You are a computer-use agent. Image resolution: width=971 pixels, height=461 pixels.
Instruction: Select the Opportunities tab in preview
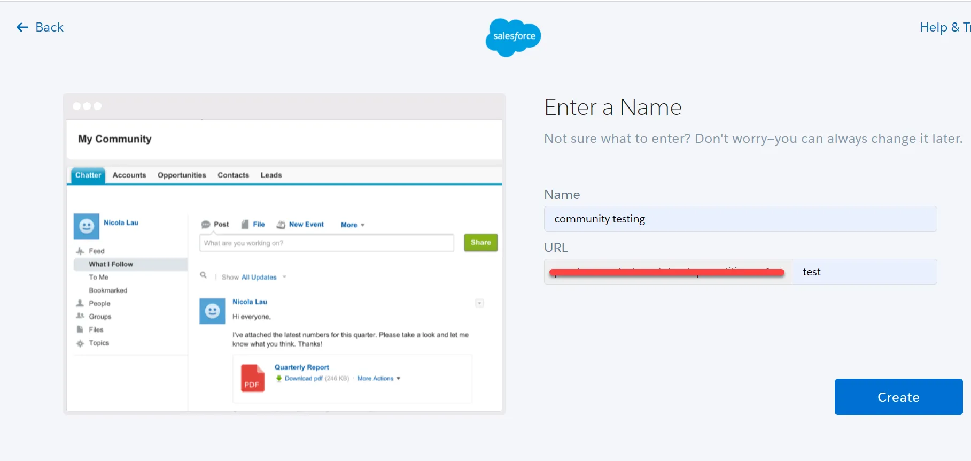[182, 175]
